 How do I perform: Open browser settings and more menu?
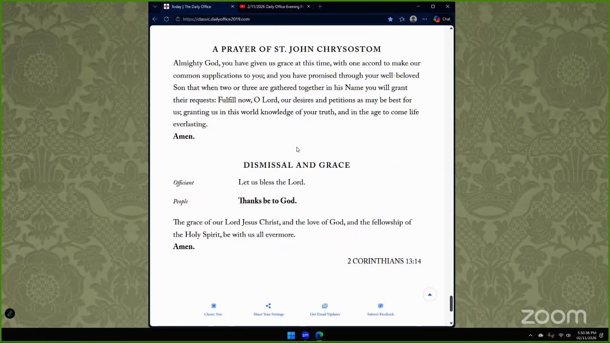(425, 19)
